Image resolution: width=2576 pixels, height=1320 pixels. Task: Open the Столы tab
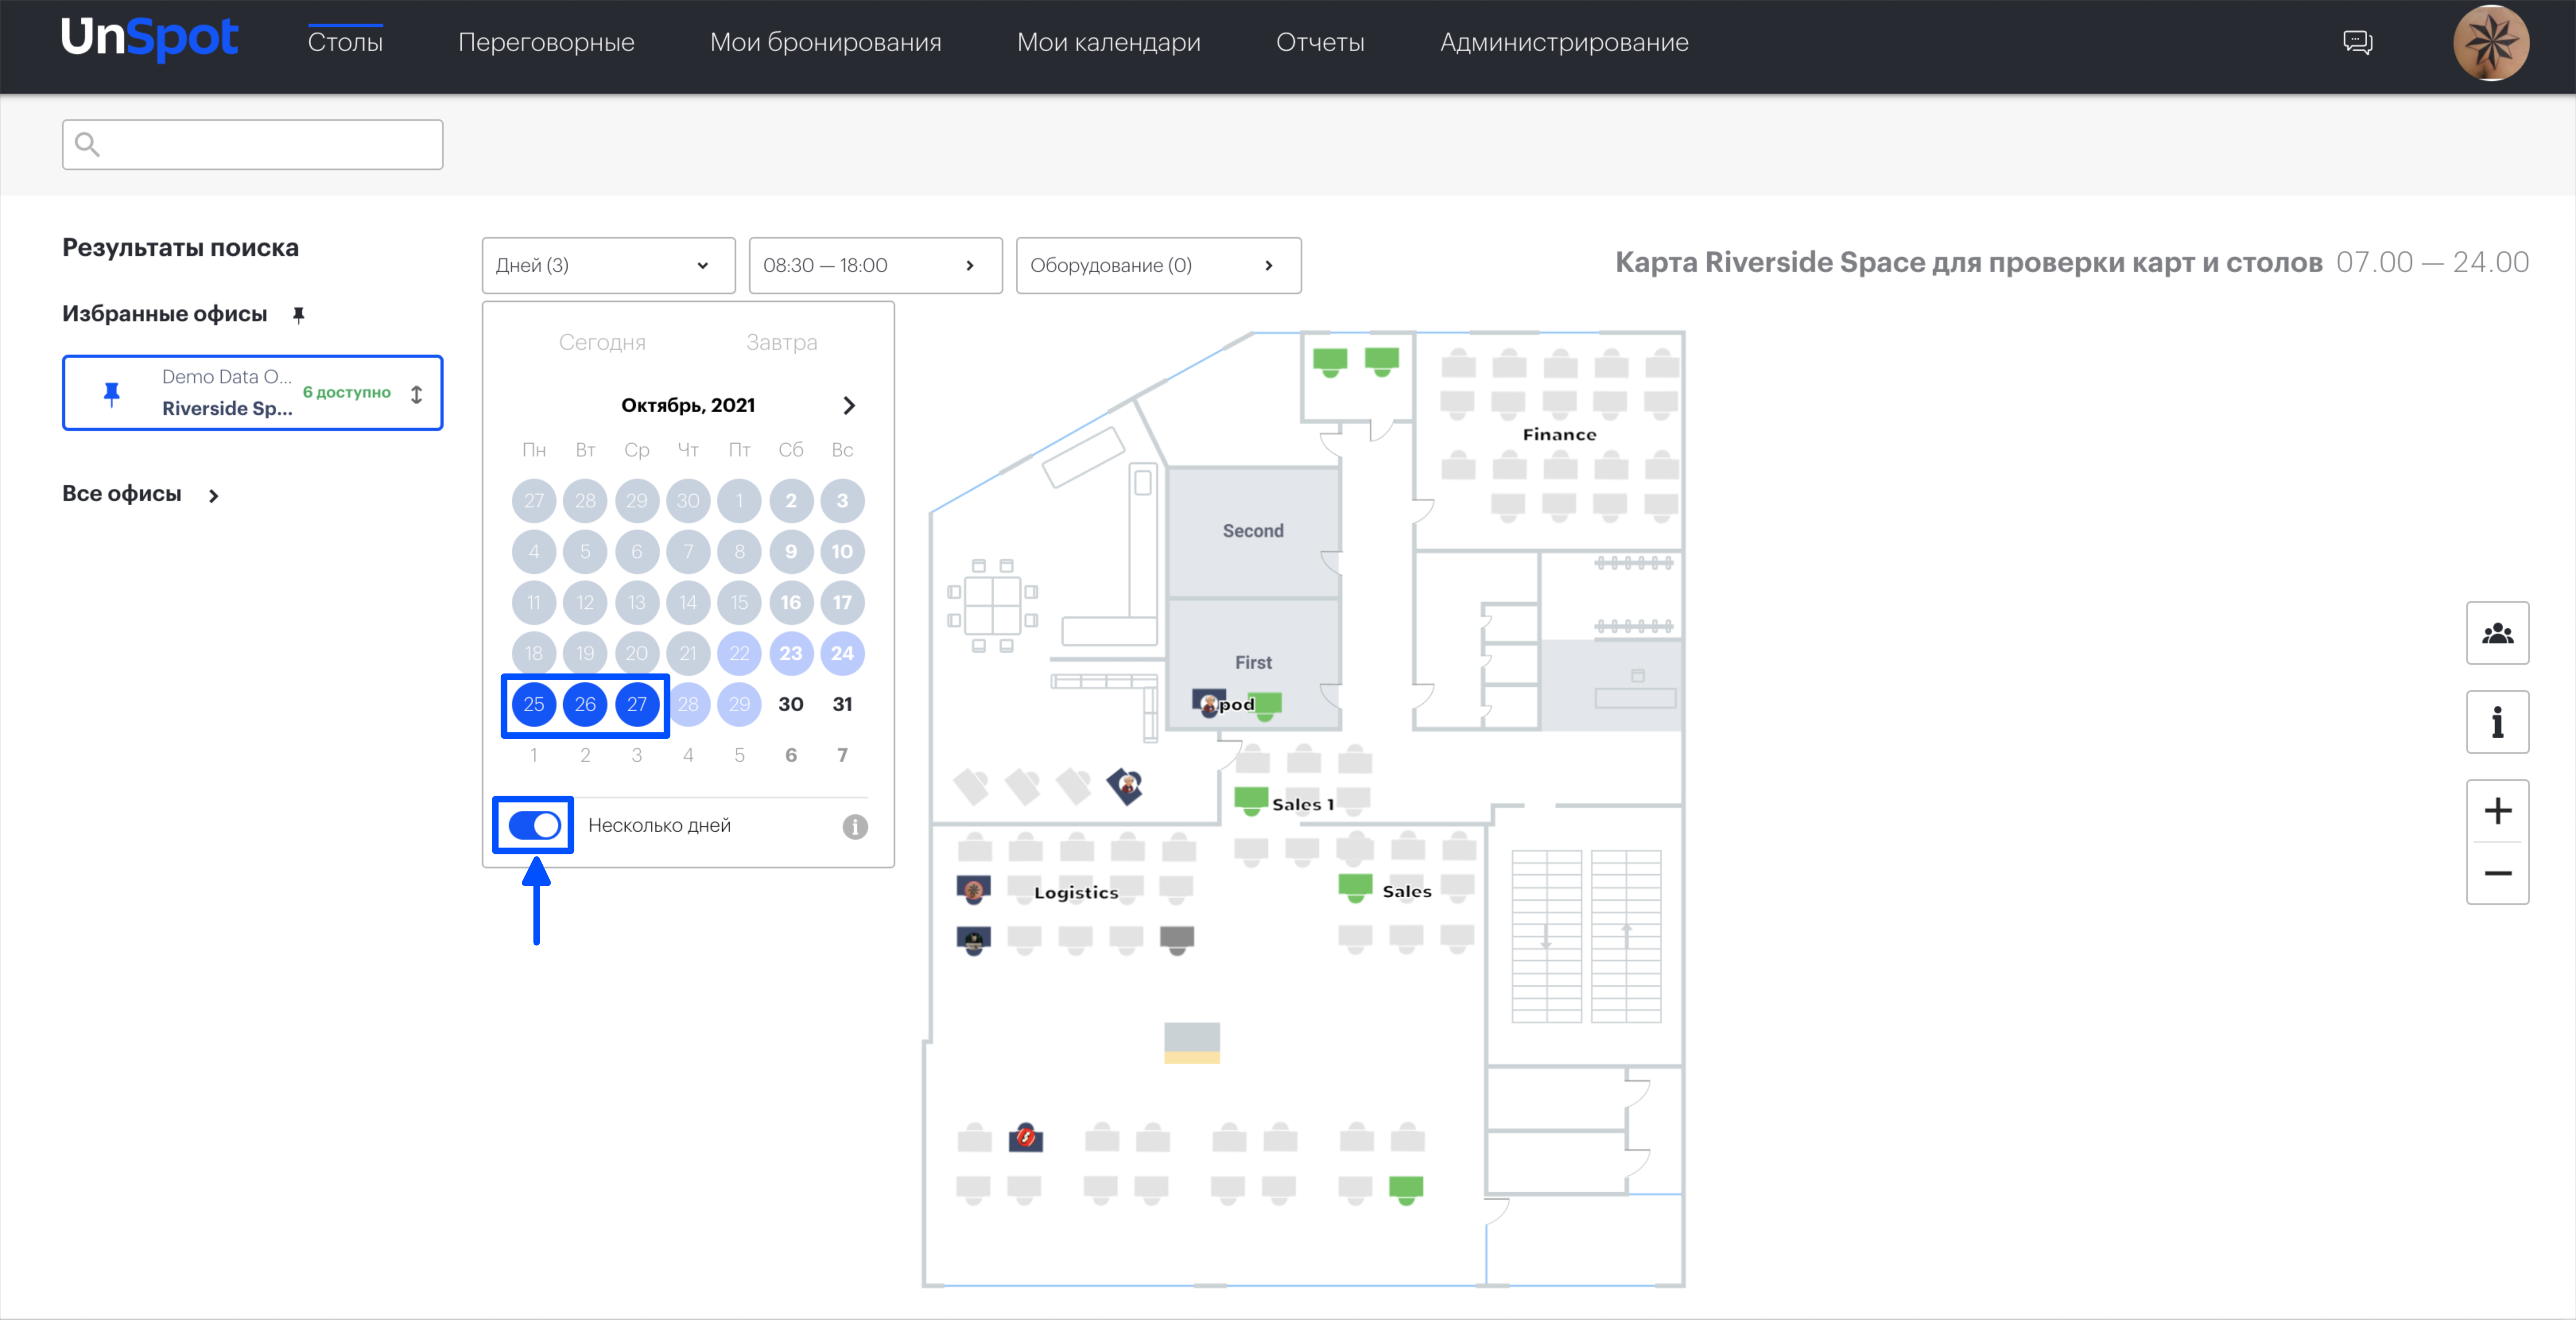[345, 43]
